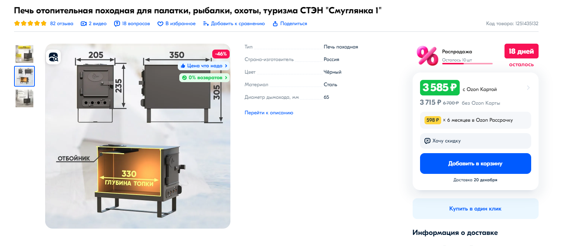This screenshot has height=246, width=586.
Task: Expand the Цена что надо badge chevron
Action: (x=226, y=66)
